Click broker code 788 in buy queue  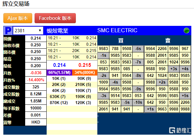[115, 49]
